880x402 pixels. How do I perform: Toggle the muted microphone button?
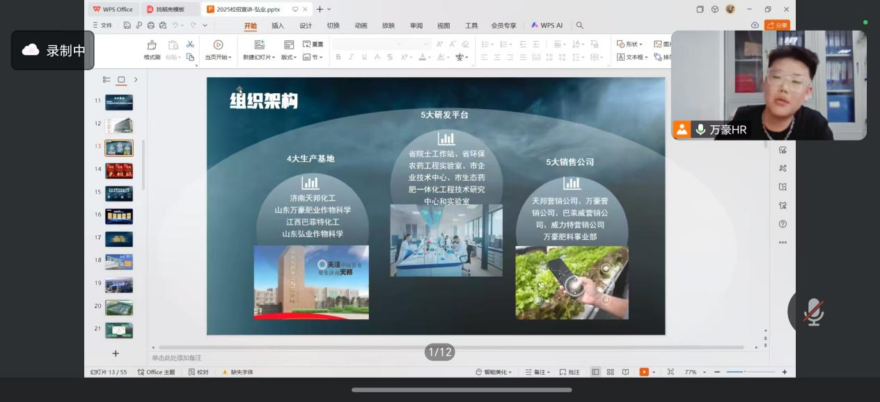click(x=812, y=312)
